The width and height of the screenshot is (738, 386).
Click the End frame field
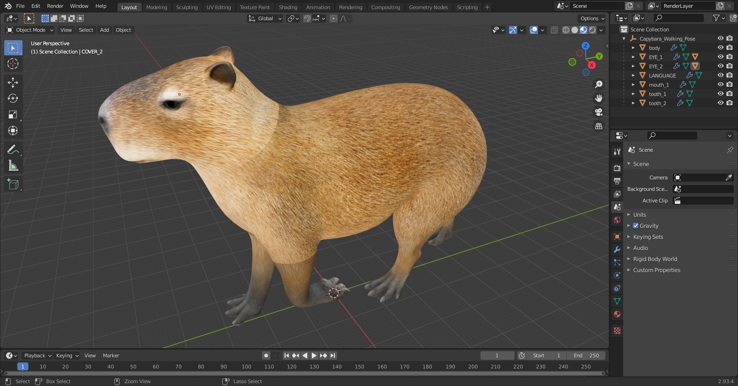click(x=586, y=356)
